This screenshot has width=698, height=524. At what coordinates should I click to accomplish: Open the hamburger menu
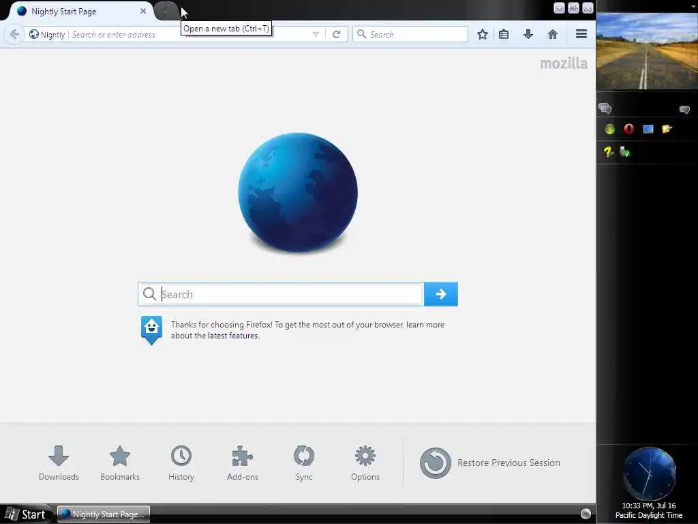(x=581, y=34)
